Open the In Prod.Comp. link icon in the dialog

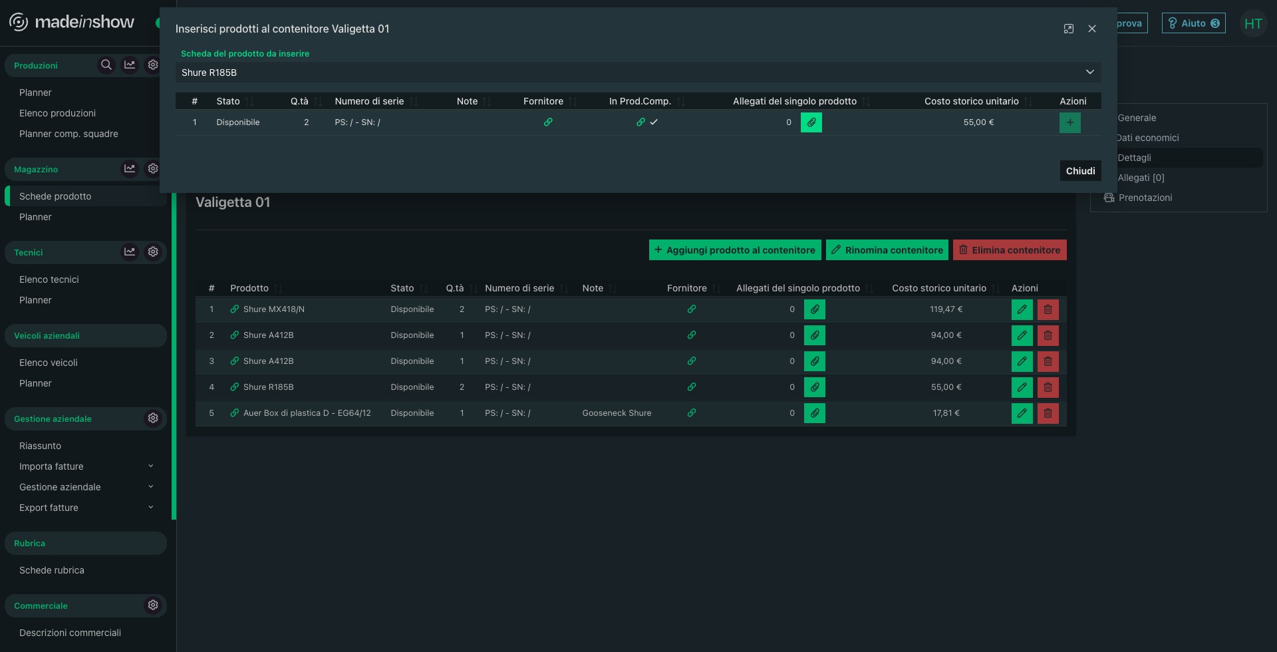click(x=640, y=122)
